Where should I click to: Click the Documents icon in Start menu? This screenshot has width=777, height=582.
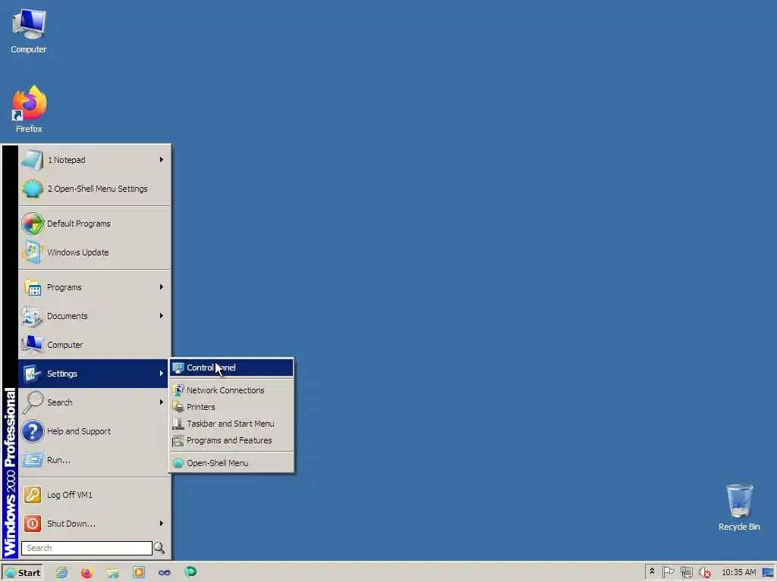click(x=32, y=316)
